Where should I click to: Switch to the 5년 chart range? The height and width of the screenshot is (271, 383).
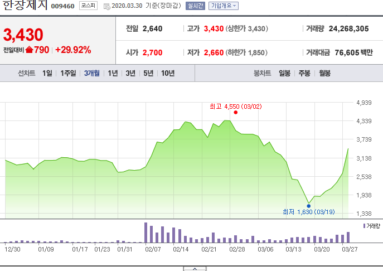pyautogui.click(x=148, y=73)
